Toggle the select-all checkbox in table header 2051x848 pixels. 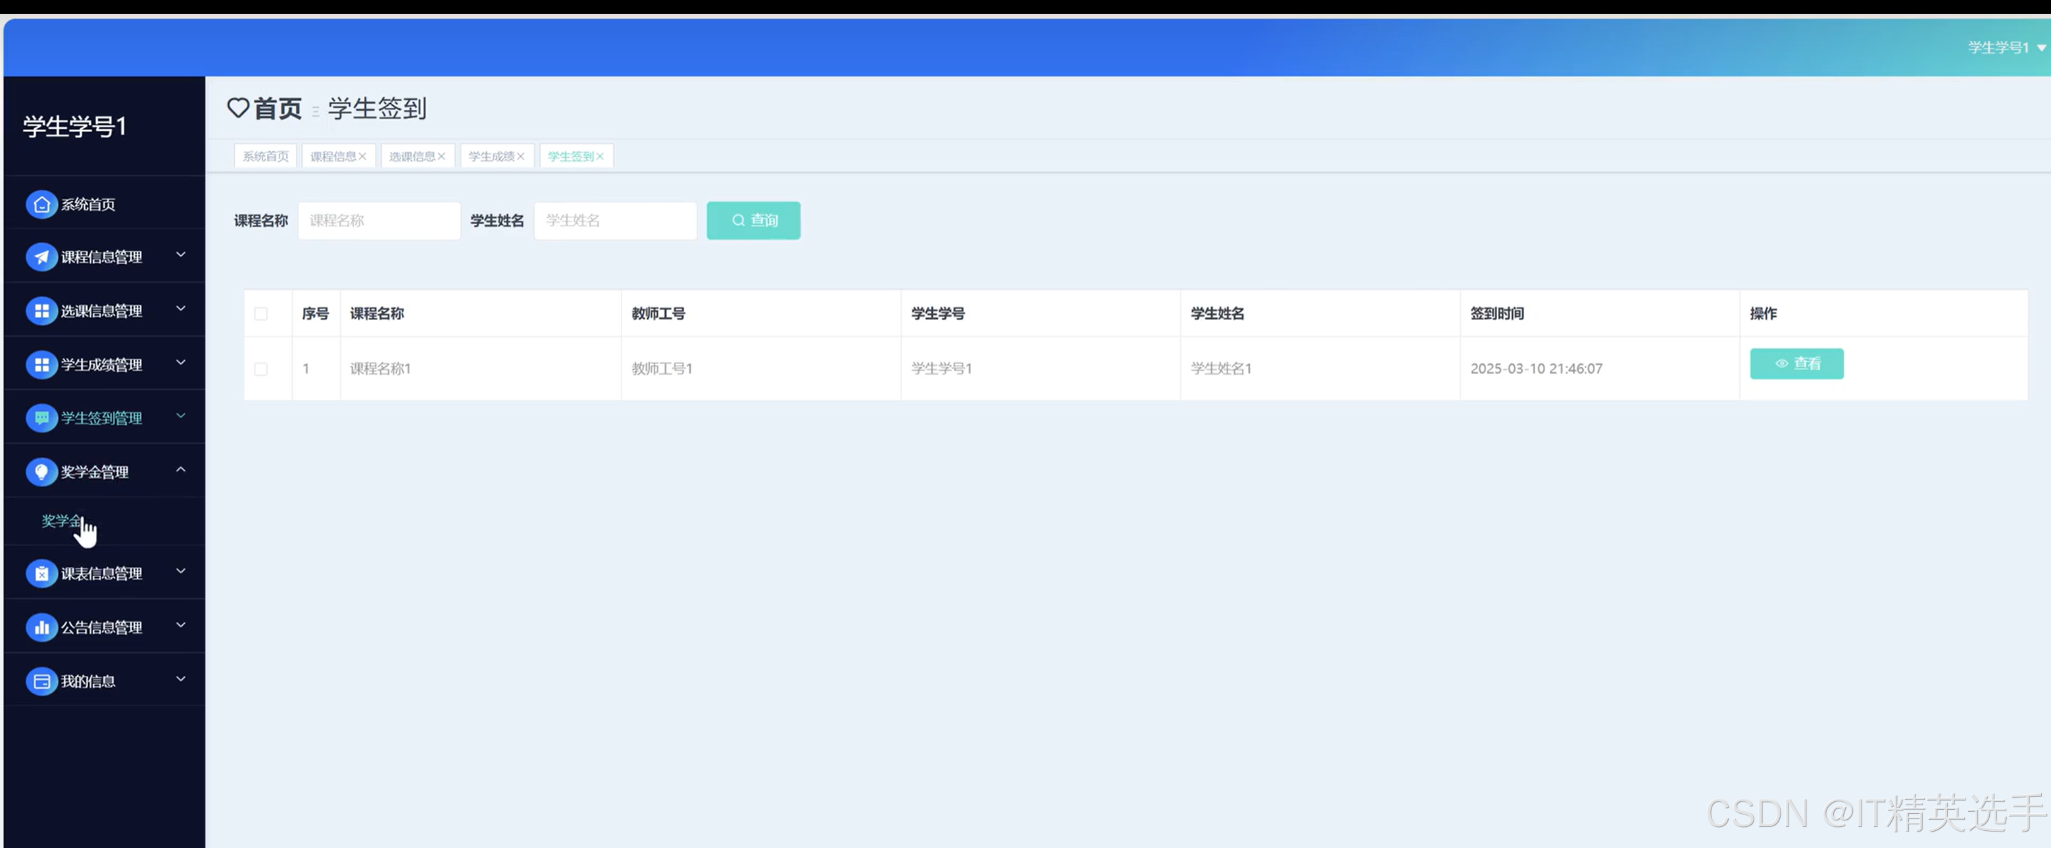260,314
